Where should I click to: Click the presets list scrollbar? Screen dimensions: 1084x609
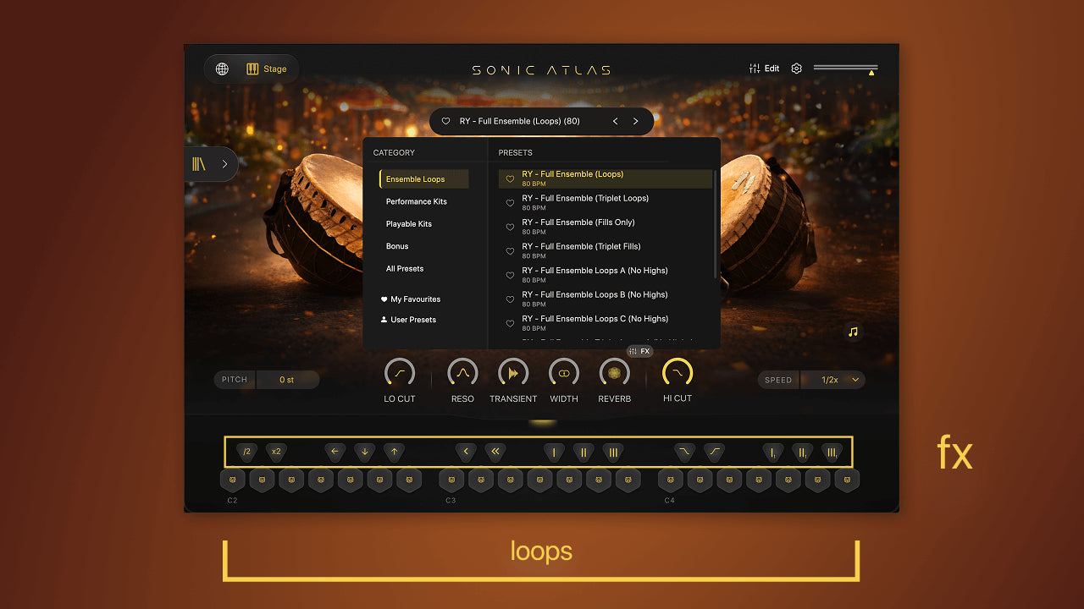click(x=716, y=224)
